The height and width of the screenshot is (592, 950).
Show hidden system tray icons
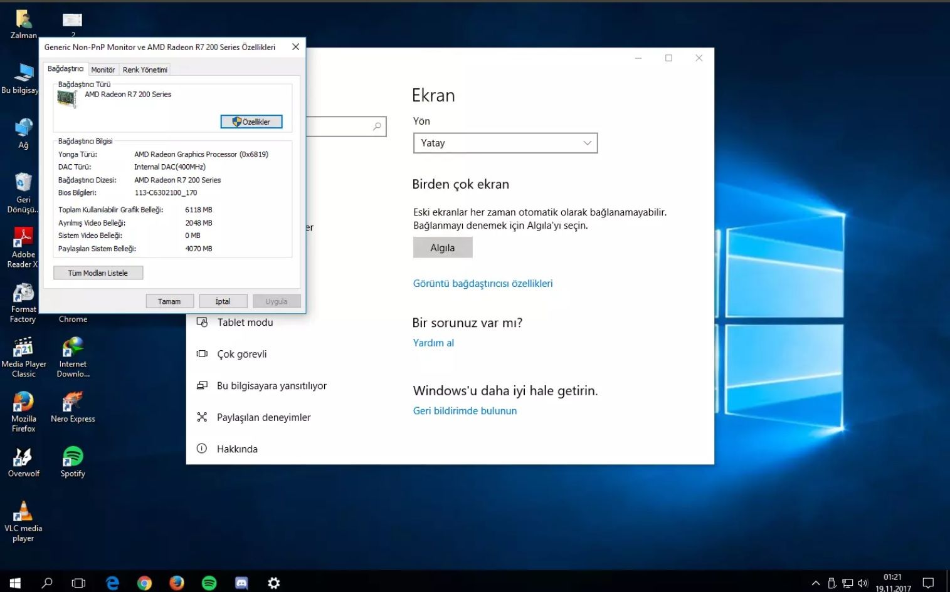point(816,583)
